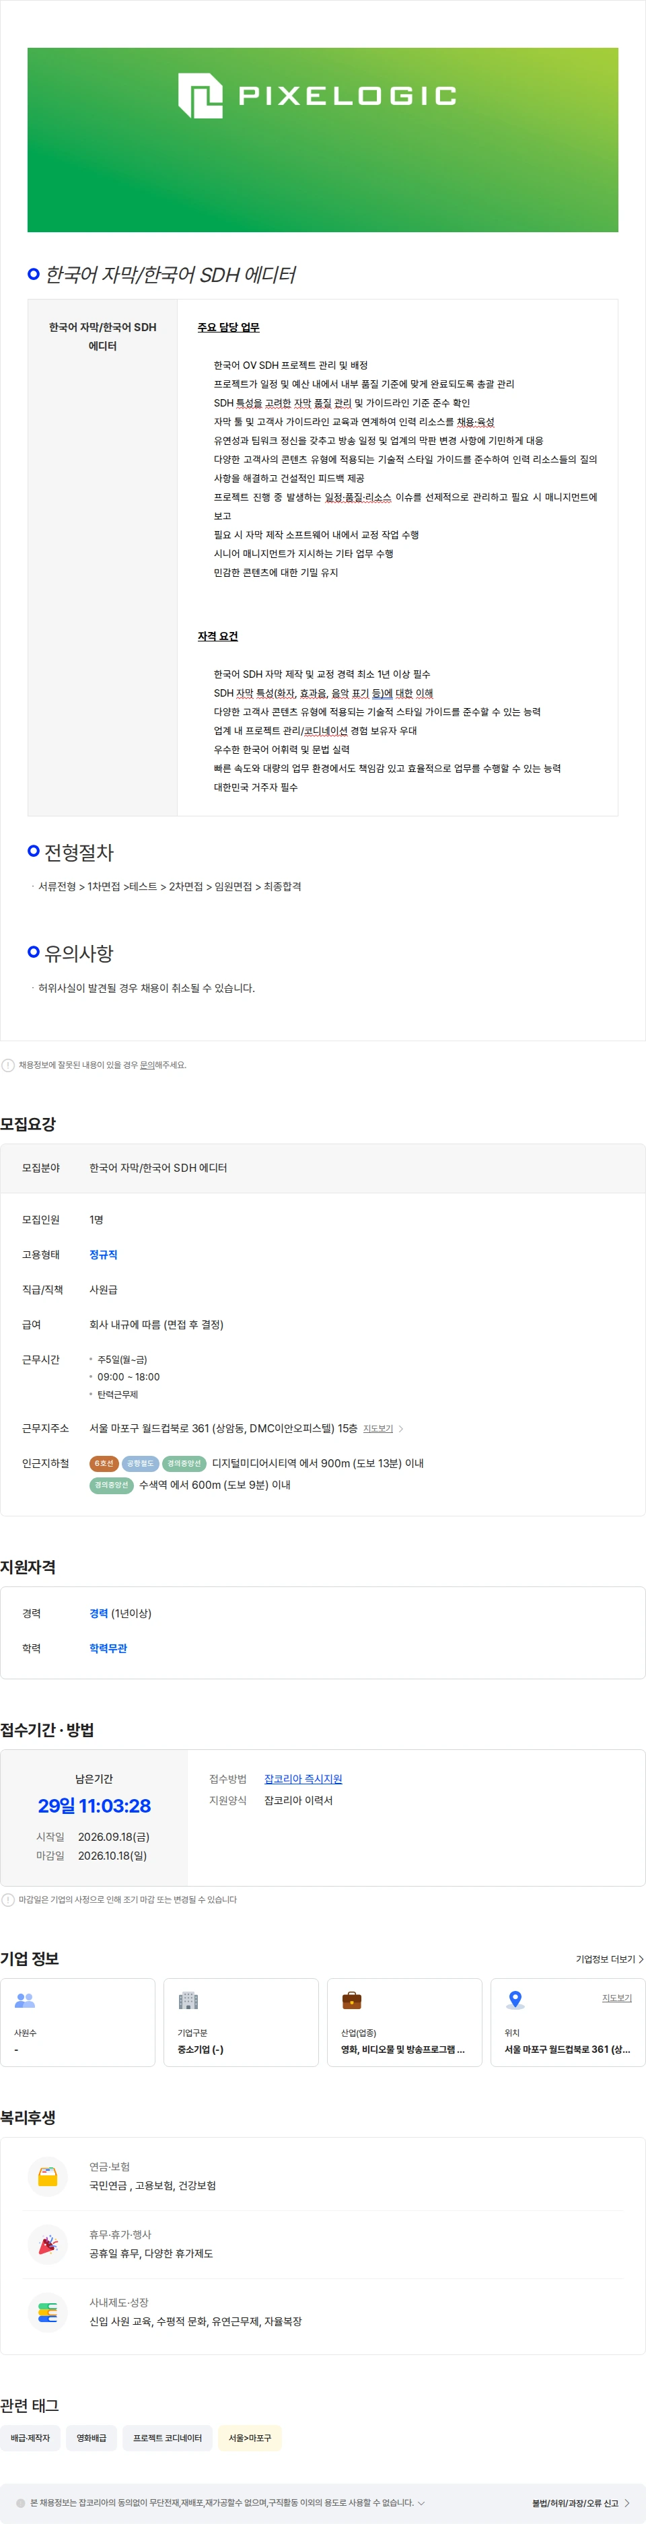Viewport: 646px width, 2524px height.
Task: Select the 공항철도 subway badge
Action: (x=140, y=1464)
